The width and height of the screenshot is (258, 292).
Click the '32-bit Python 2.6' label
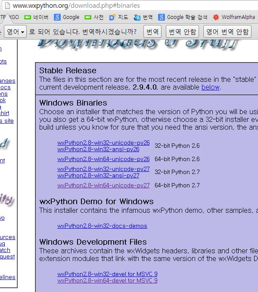pos(177,146)
